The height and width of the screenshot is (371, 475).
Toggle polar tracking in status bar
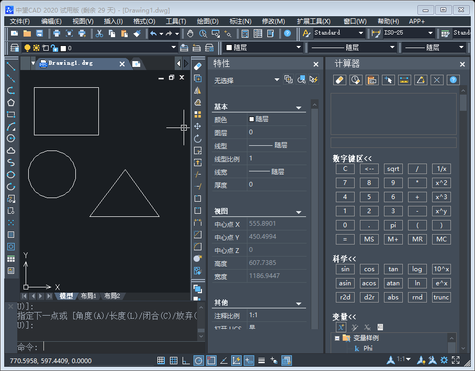(x=199, y=361)
